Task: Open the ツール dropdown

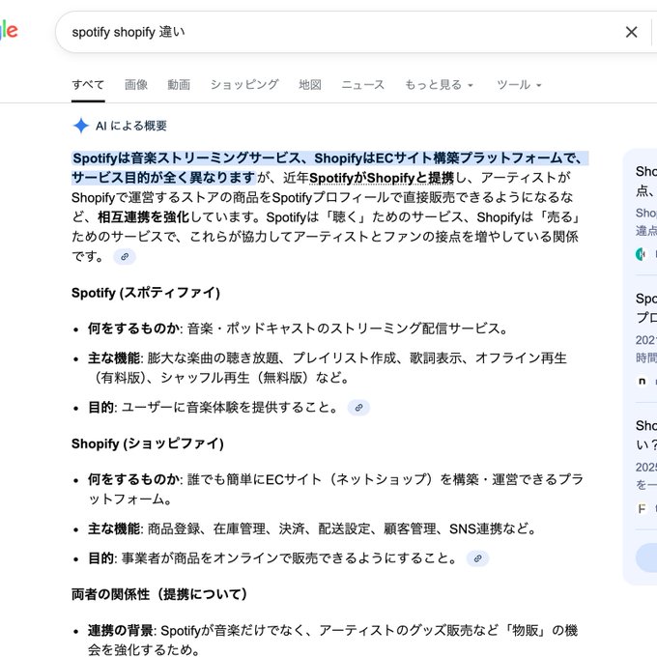Action: coord(519,85)
